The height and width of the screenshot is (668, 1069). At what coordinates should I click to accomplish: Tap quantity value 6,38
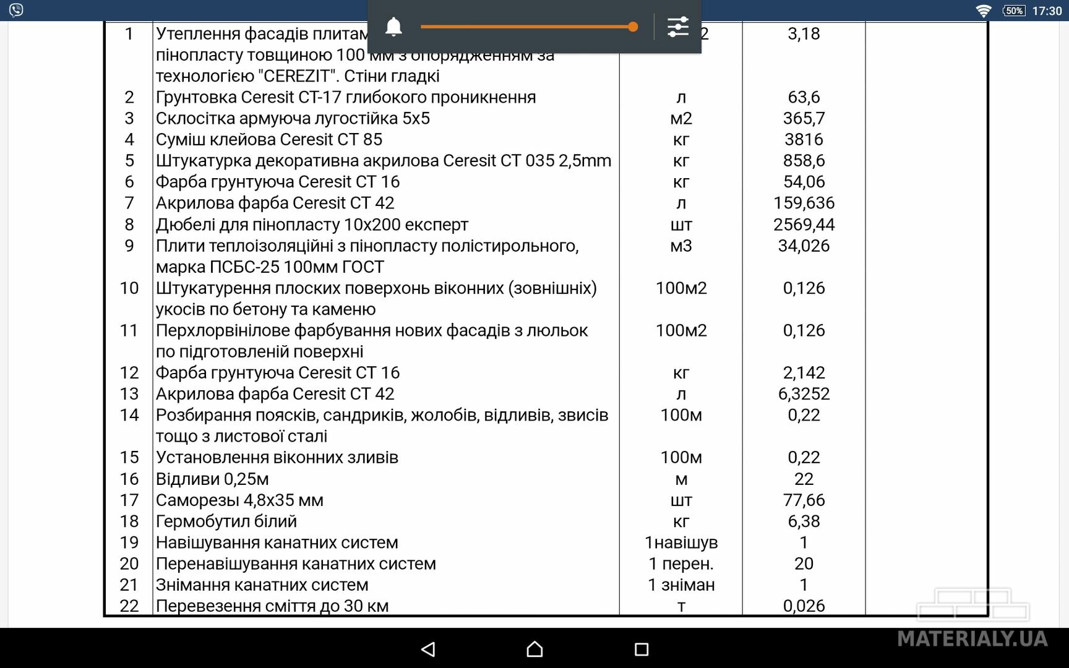click(804, 521)
